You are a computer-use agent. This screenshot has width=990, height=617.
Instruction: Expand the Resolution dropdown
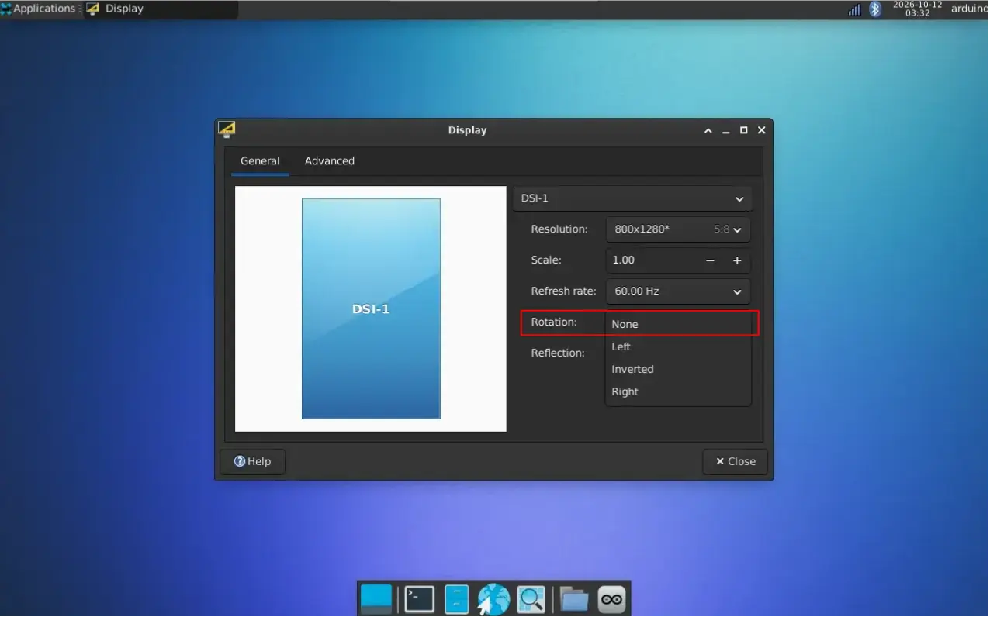tap(678, 229)
